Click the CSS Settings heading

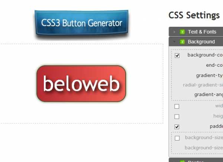coord(194,15)
